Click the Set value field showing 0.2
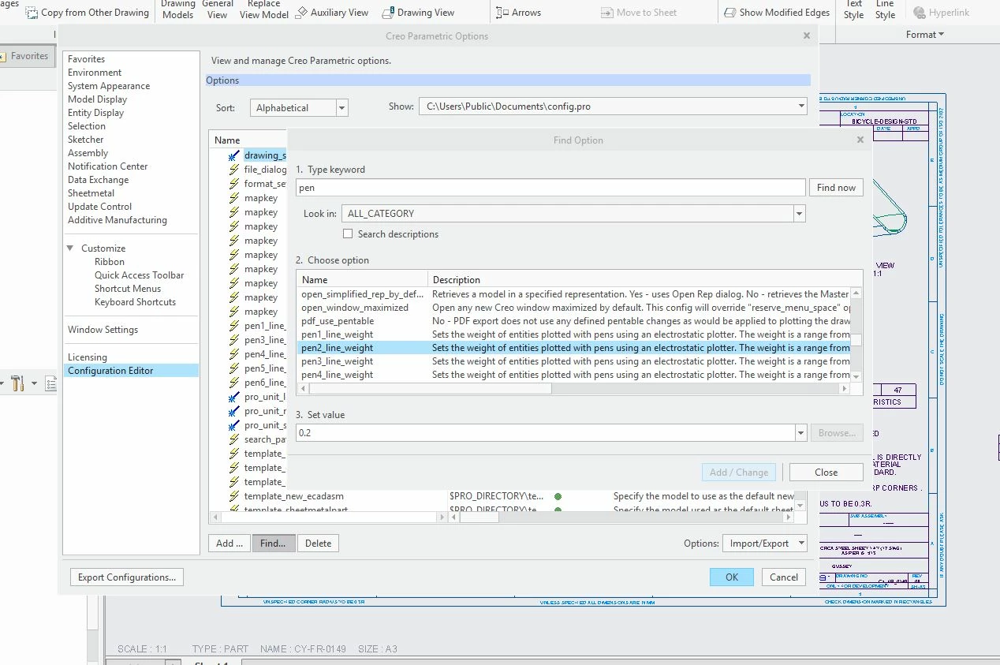Screen dimensions: 1000x665 pyautogui.click(x=545, y=433)
